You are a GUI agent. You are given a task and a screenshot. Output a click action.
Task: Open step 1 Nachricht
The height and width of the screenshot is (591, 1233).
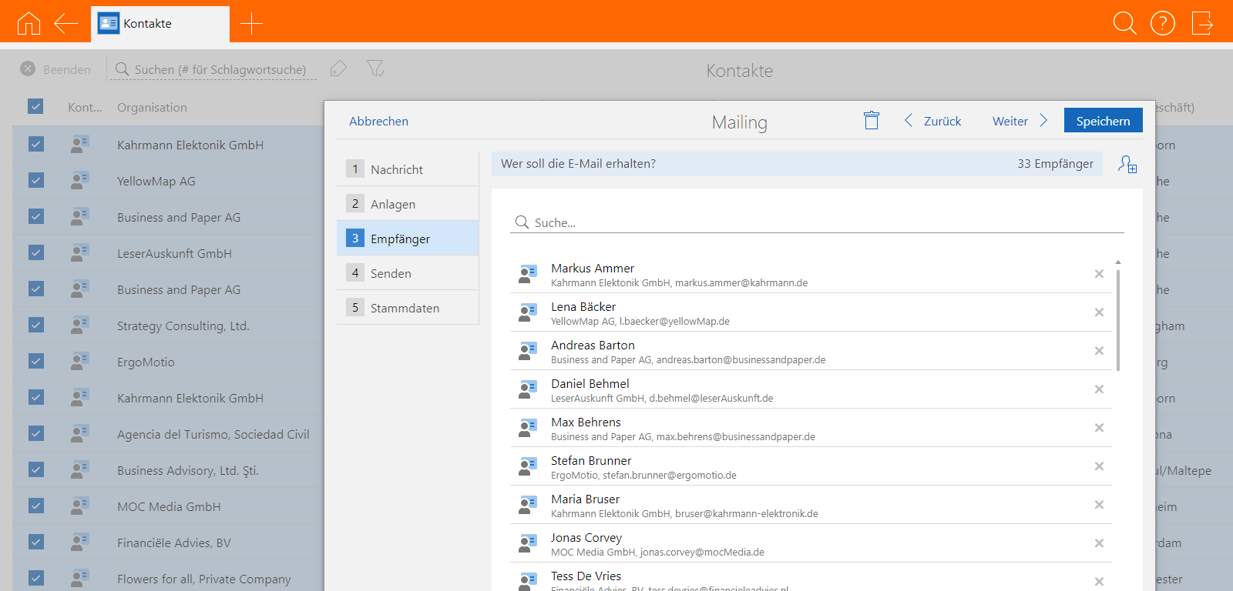(408, 169)
